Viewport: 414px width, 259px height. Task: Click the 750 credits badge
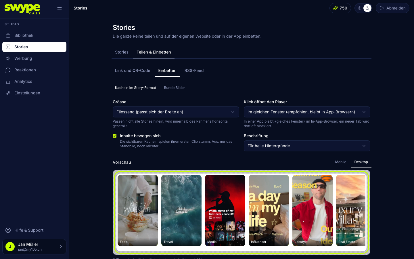(340, 8)
